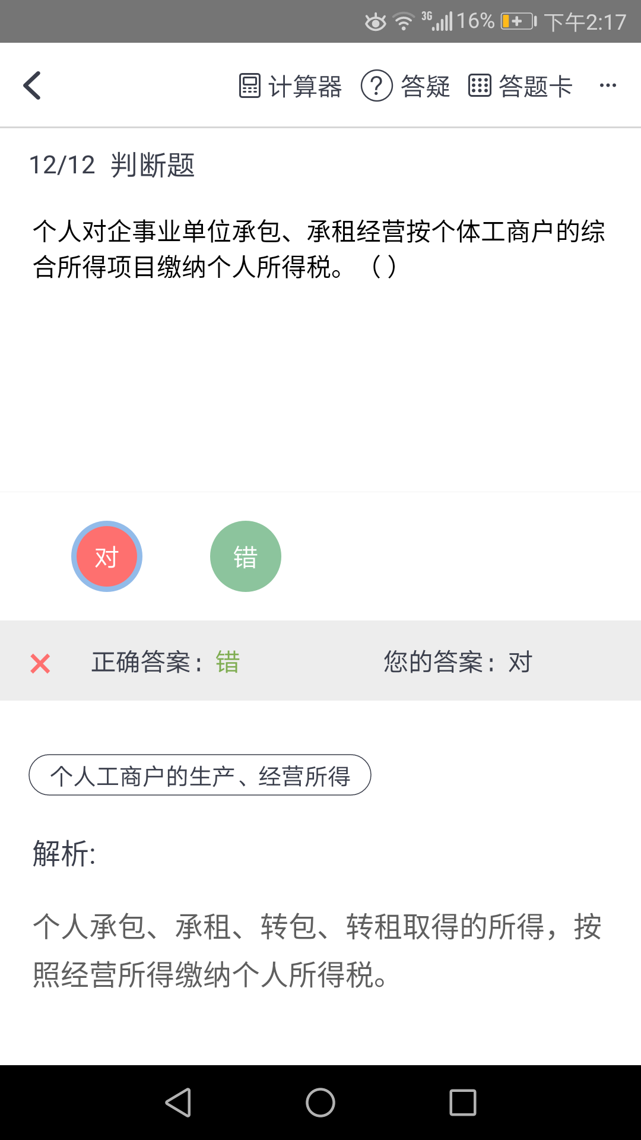
Task: Select the green 错 answer option
Action: tap(245, 556)
